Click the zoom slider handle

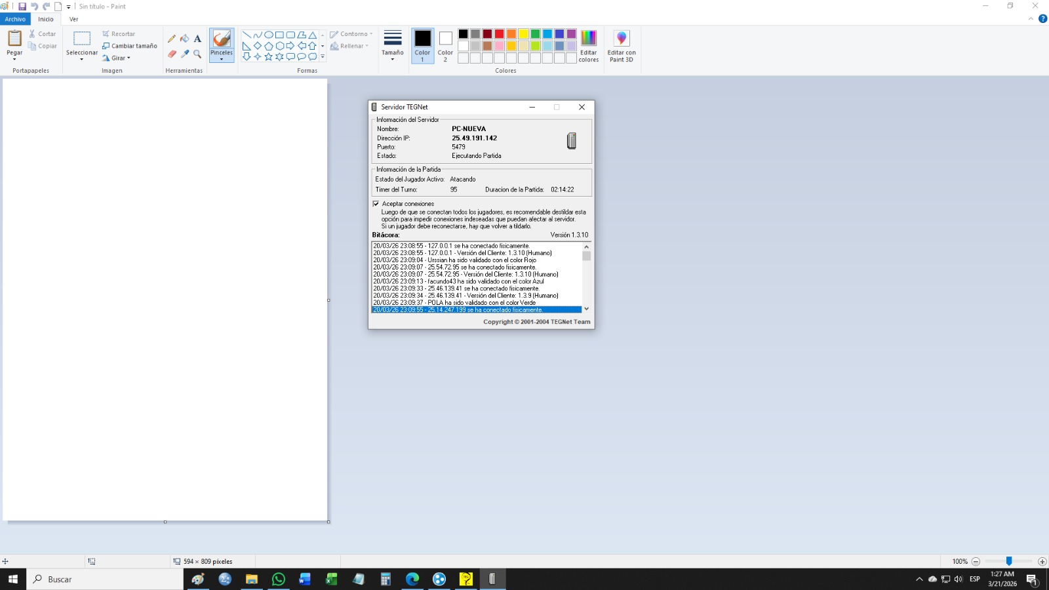point(1009,561)
